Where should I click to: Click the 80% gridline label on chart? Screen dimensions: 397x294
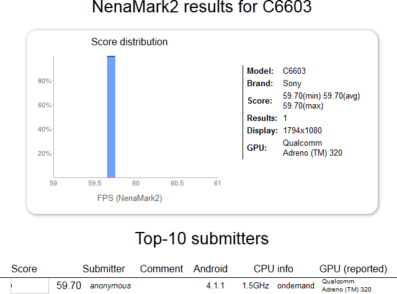pyautogui.click(x=44, y=81)
